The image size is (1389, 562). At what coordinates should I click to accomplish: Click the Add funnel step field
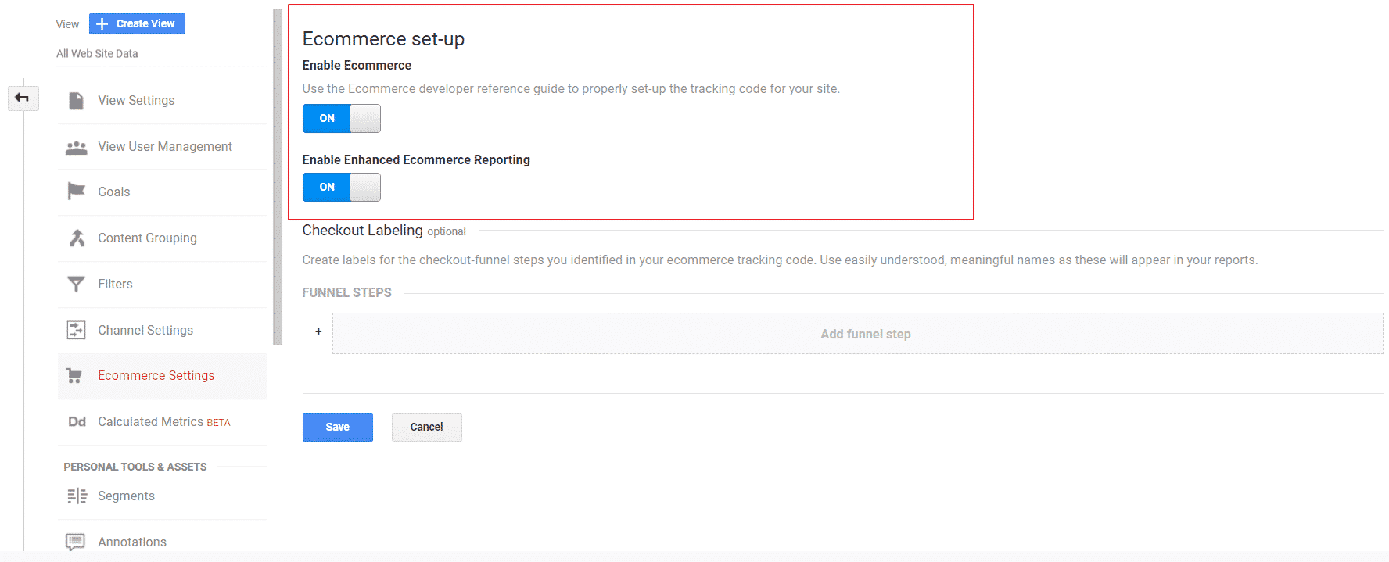[865, 333]
